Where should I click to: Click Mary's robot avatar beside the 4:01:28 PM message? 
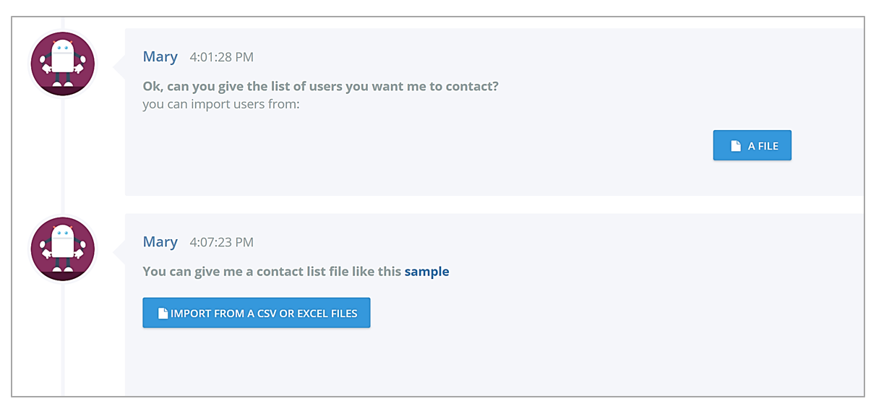pos(63,64)
